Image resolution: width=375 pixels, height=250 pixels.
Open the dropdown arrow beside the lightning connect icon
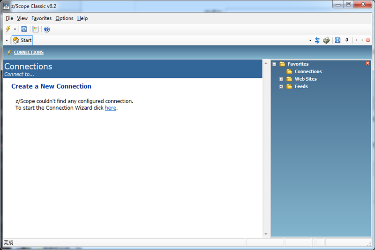pos(15,30)
